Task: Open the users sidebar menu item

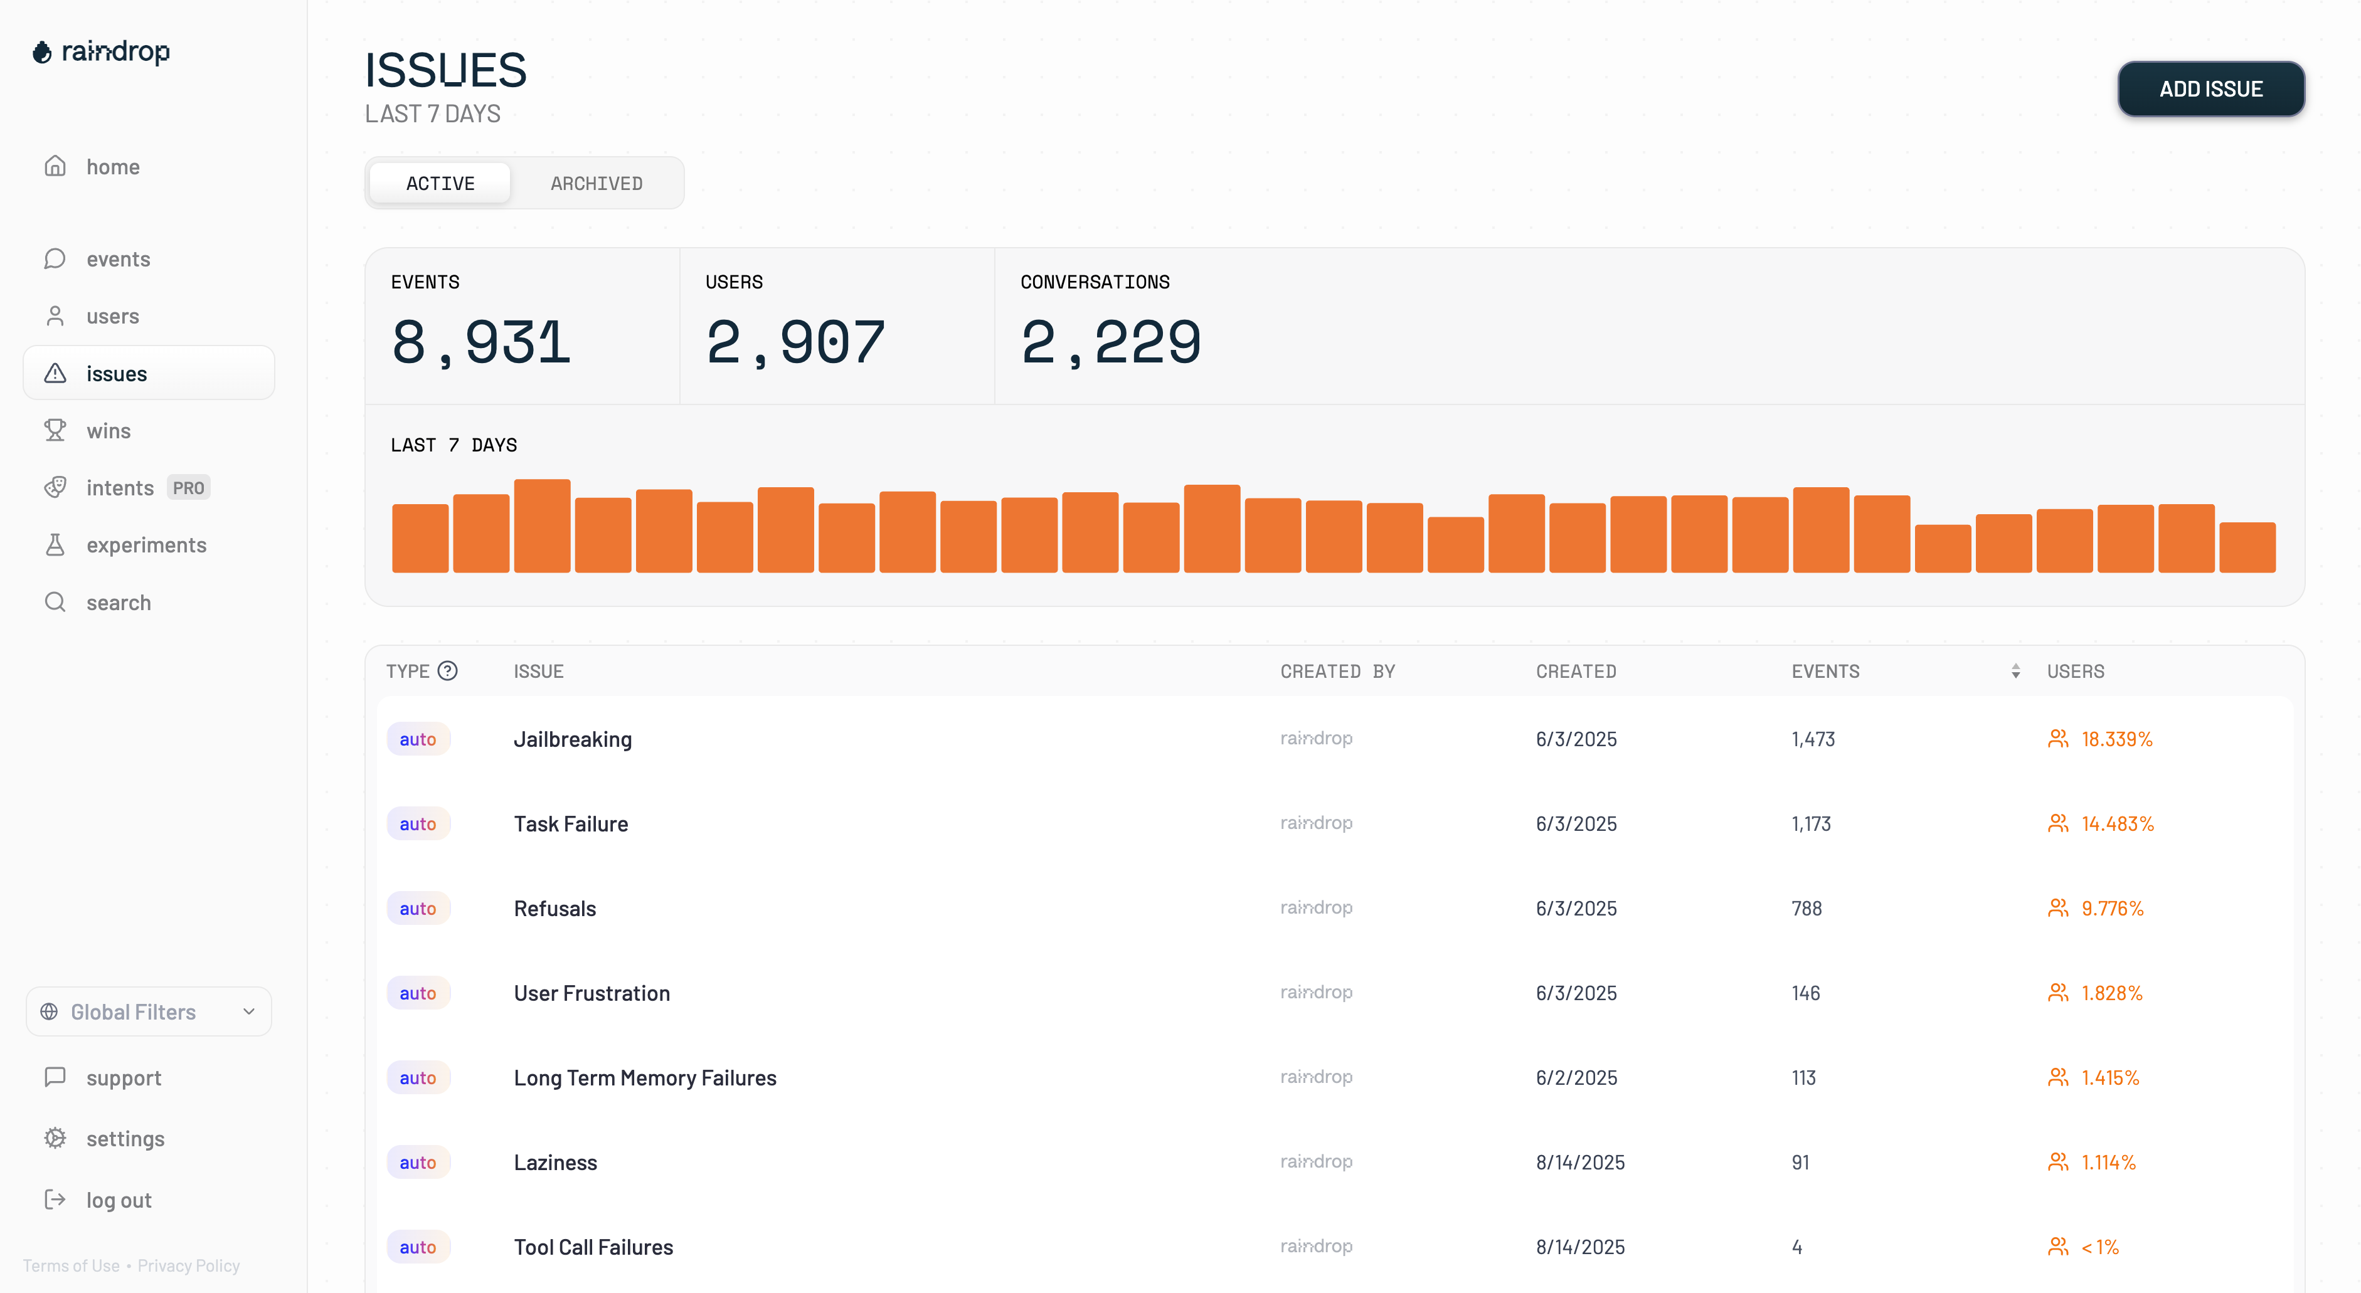Action: click(x=112, y=316)
